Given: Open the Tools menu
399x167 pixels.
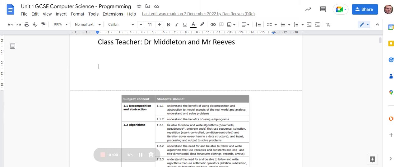Looking at the screenshot, I should pos(93,14).
